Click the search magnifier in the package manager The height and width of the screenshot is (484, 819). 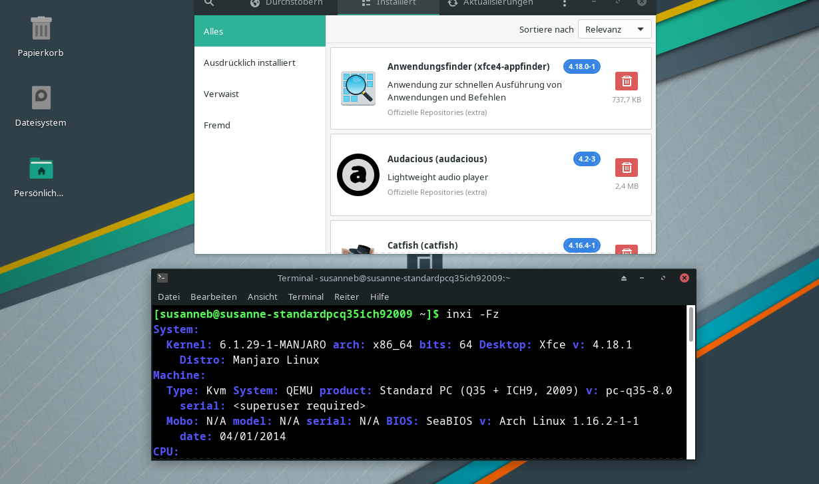pyautogui.click(x=209, y=3)
